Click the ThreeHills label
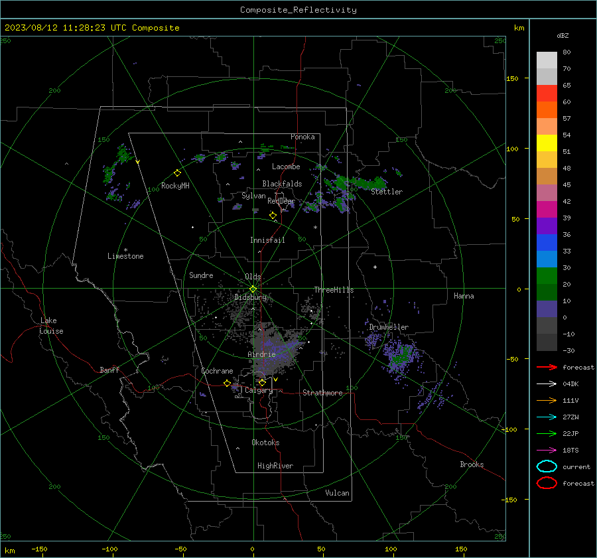The width and height of the screenshot is (597, 558). point(334,290)
